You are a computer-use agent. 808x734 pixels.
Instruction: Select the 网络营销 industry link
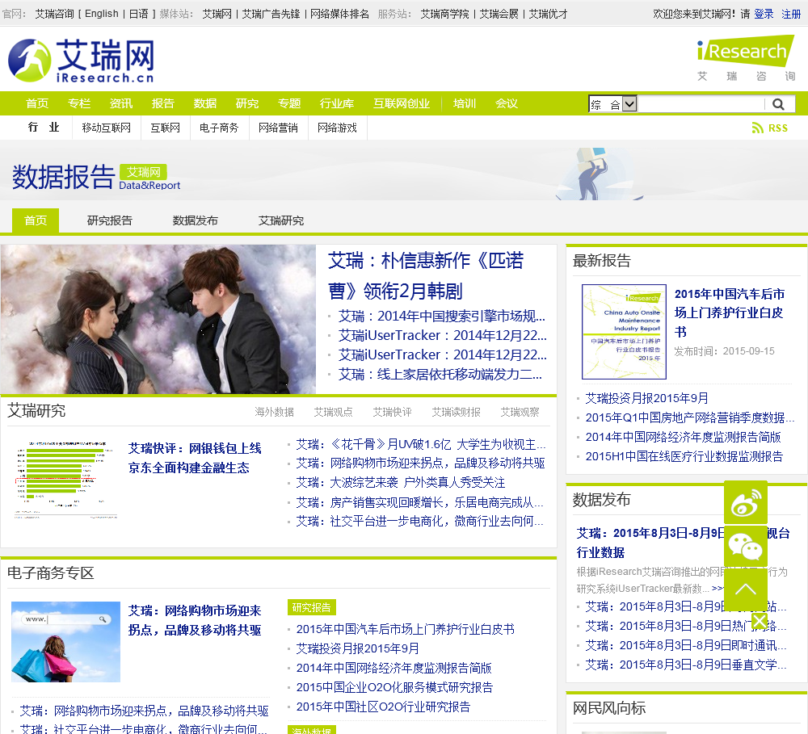pyautogui.click(x=278, y=128)
